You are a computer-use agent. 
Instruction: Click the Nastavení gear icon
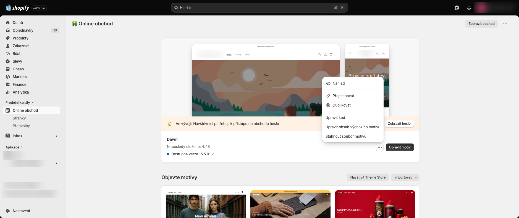[x=8, y=211]
